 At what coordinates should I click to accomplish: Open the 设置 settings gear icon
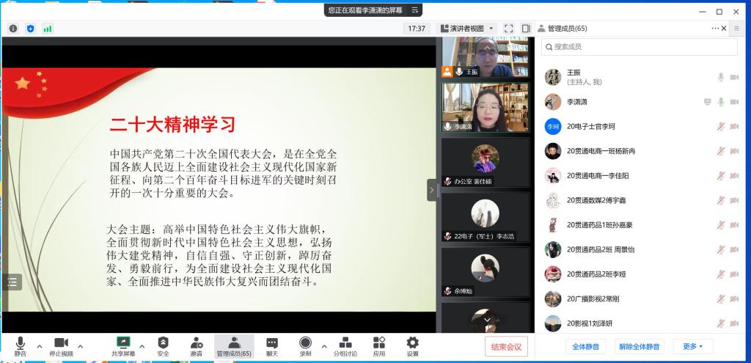[x=413, y=342]
